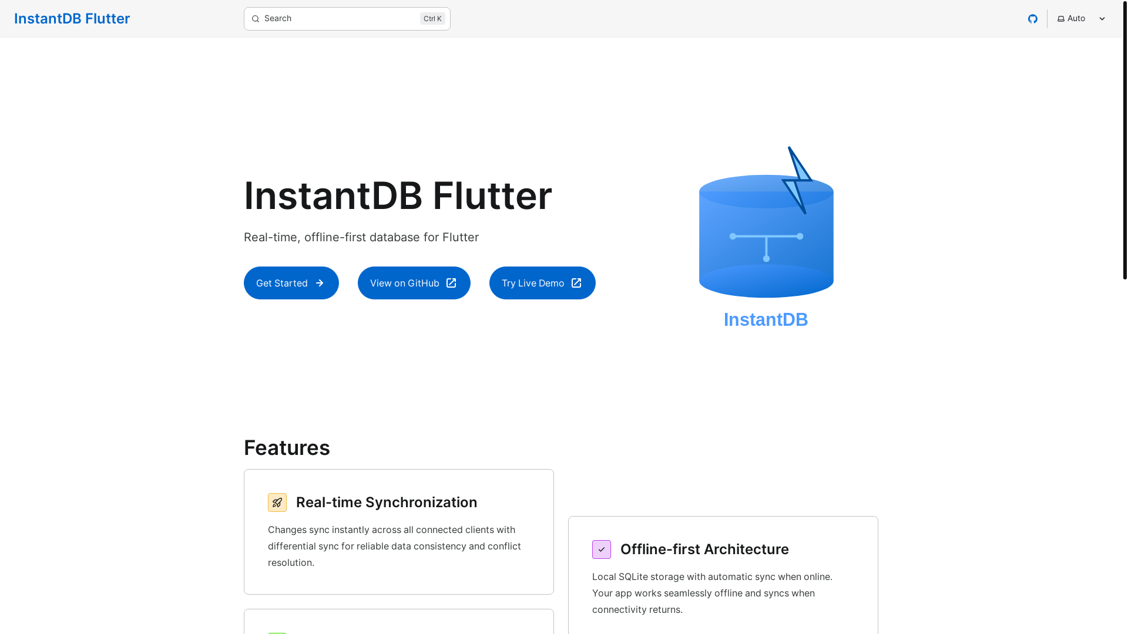Image resolution: width=1128 pixels, height=634 pixels.
Task: Click the chevron arrow of theme selector
Action: pyautogui.click(x=1102, y=19)
